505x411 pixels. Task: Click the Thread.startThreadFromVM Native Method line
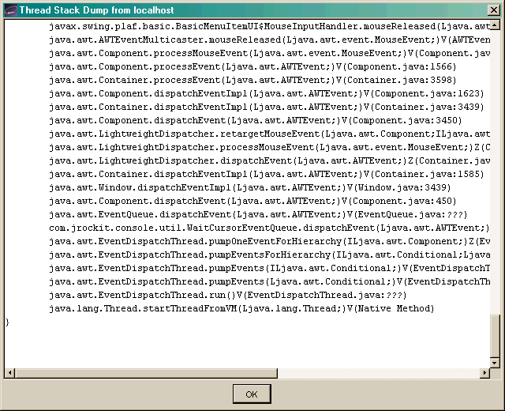pos(241,309)
